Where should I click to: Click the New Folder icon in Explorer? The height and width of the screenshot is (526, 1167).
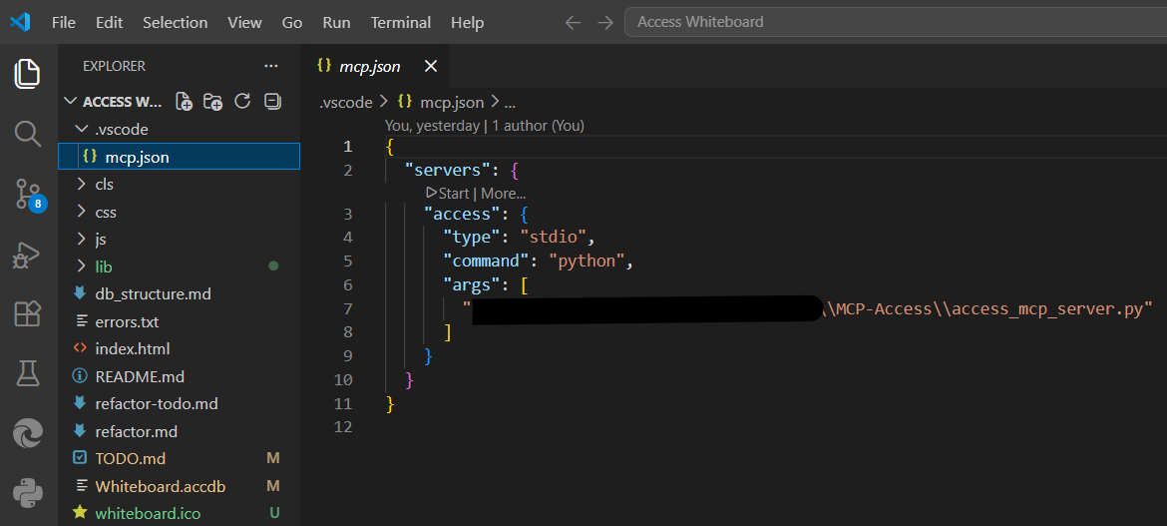click(x=212, y=101)
